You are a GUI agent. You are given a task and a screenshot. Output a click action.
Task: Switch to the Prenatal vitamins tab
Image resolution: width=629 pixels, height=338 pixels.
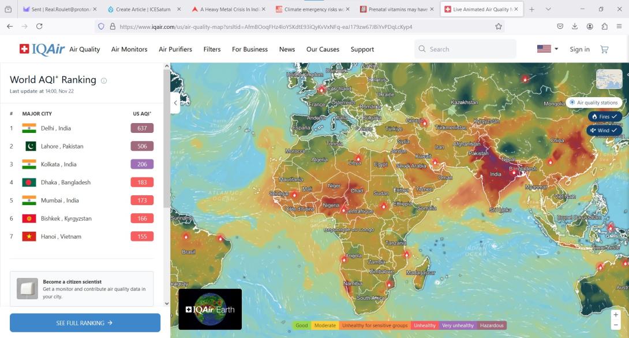click(395, 9)
